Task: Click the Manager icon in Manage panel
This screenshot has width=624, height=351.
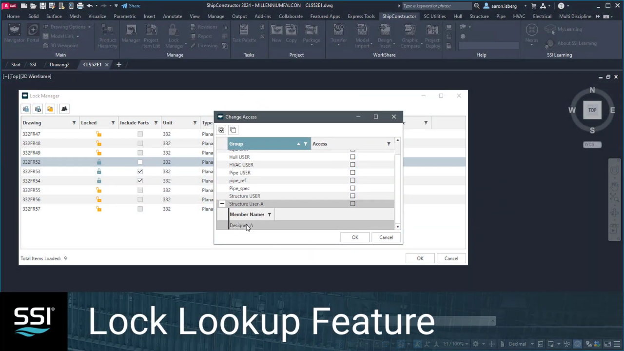Action: (131, 34)
